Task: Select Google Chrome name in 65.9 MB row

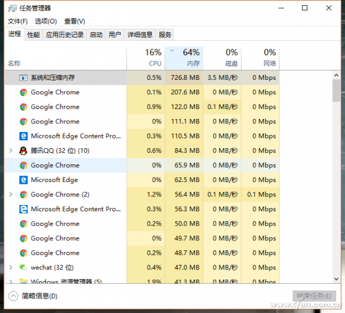Action: [x=55, y=165]
